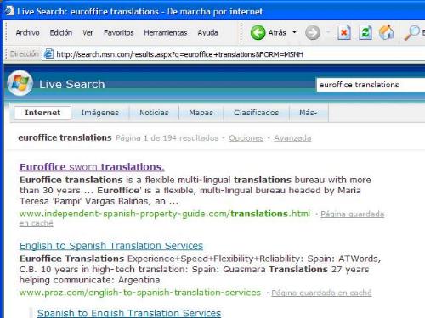
Task: Go back with the Atrás button
Action: pyautogui.click(x=268, y=33)
